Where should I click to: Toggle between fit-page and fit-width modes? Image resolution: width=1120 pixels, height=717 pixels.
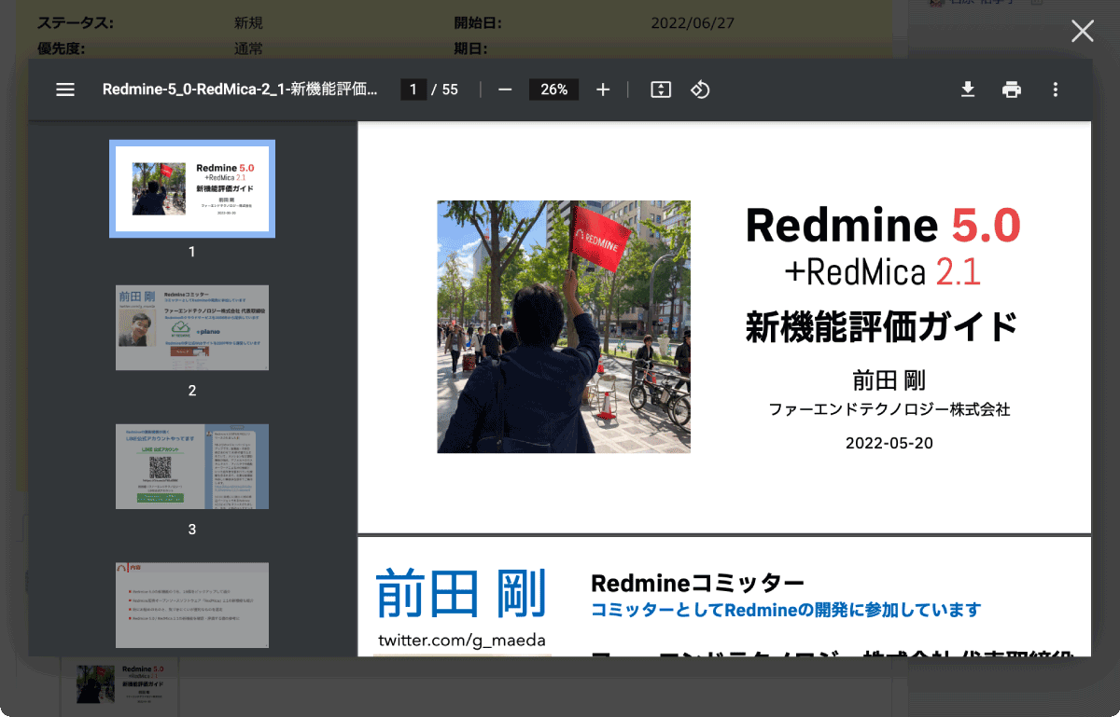click(x=661, y=90)
